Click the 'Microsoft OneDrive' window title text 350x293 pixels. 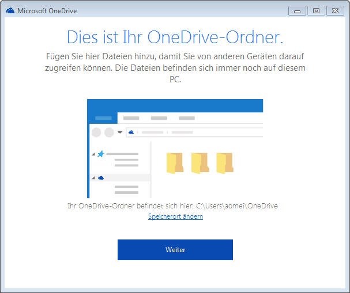tap(47, 11)
